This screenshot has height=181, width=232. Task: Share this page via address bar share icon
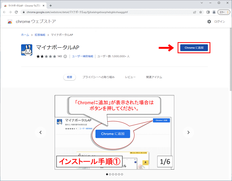[x=195, y=12]
